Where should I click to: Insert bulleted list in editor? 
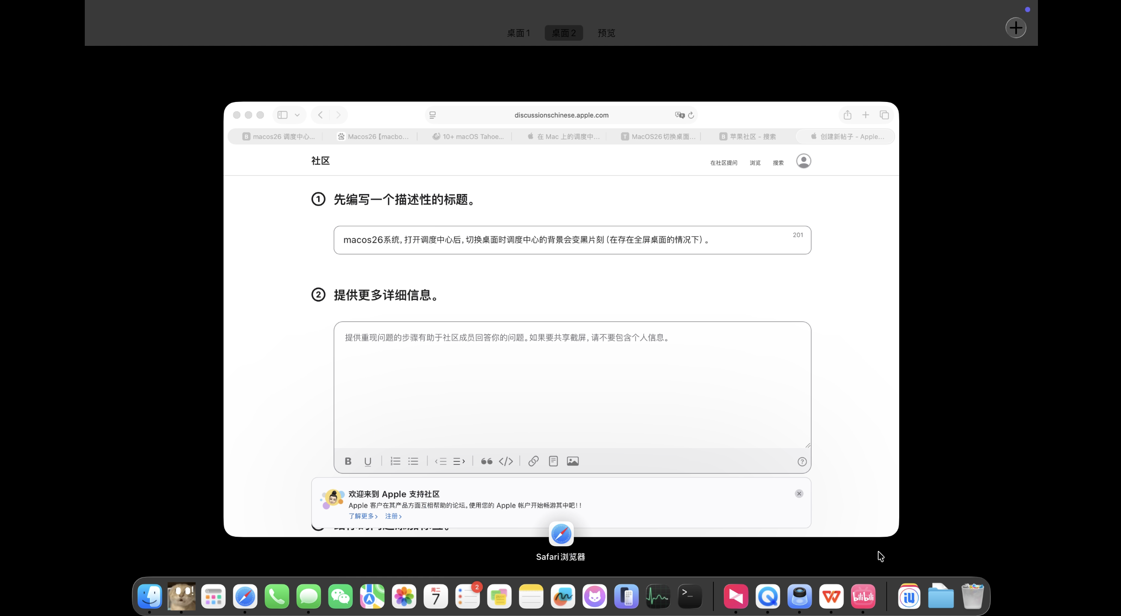[413, 461]
